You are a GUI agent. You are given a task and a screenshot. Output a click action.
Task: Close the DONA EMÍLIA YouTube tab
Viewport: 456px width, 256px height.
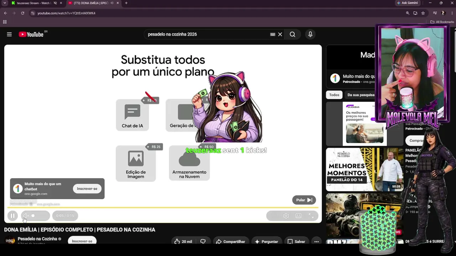click(x=118, y=3)
